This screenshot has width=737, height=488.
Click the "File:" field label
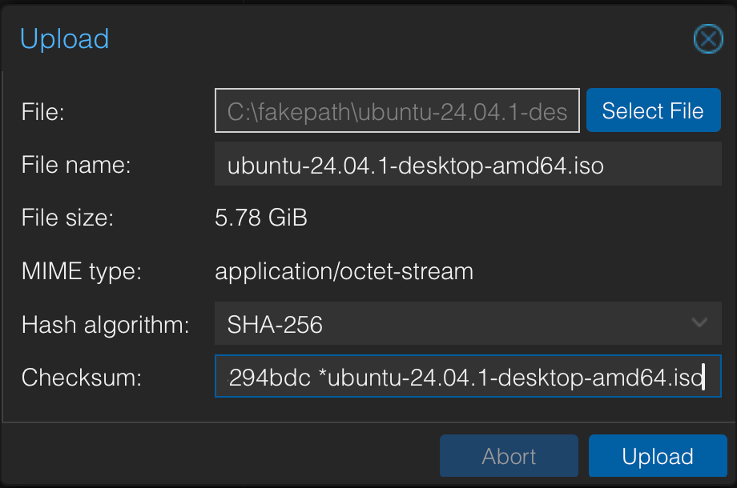tap(43, 111)
